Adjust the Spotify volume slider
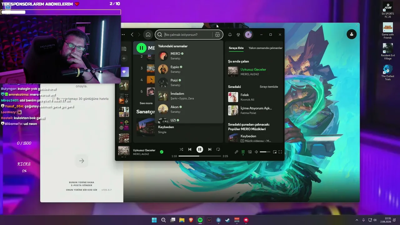Viewport: 400px width, 225px height. pyautogui.click(x=265, y=152)
